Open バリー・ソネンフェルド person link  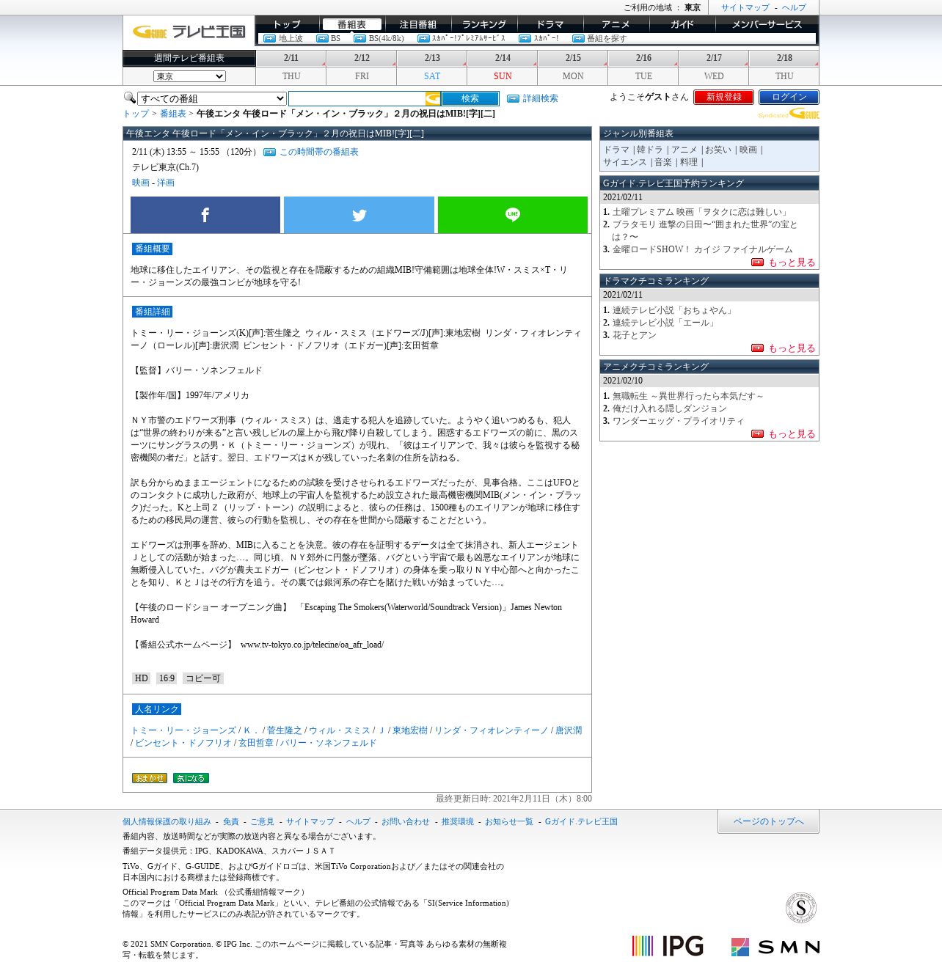[x=328, y=743]
